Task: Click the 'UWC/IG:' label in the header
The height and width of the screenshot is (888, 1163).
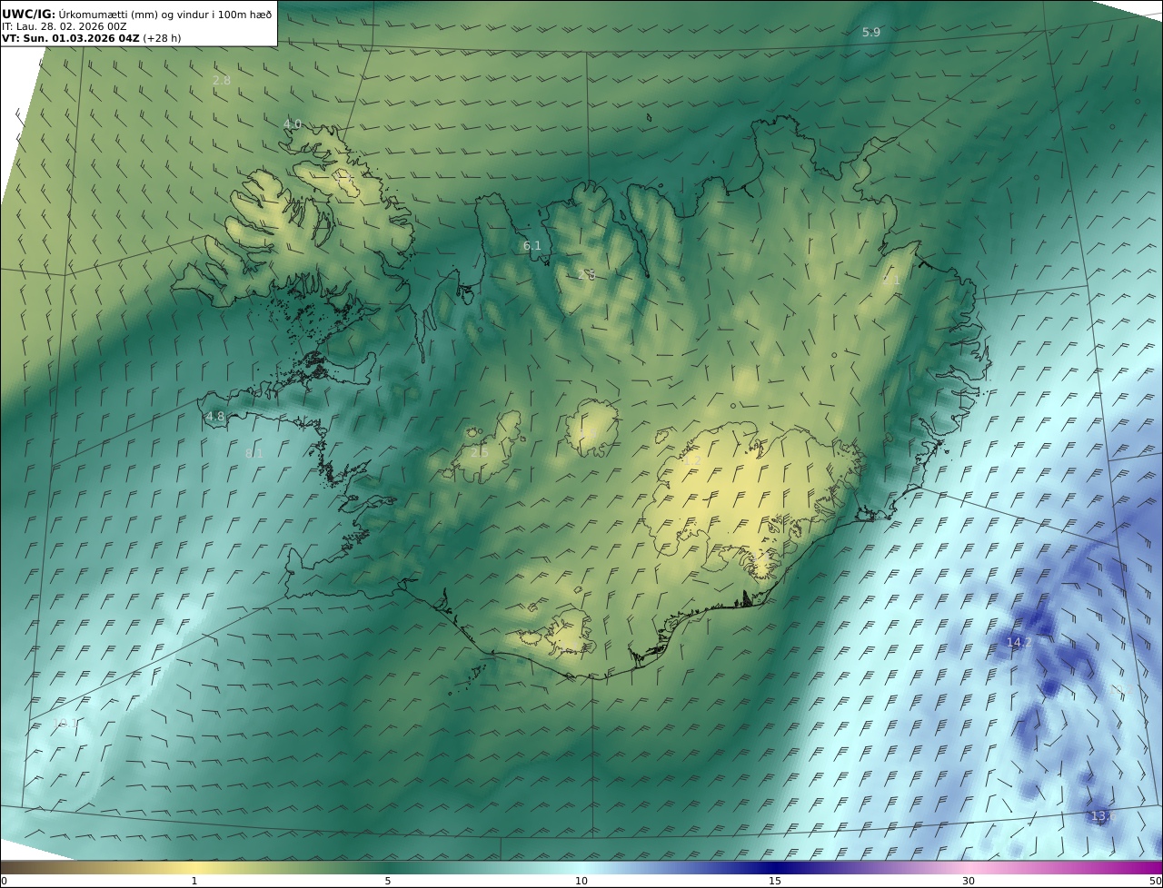Action: tap(29, 14)
